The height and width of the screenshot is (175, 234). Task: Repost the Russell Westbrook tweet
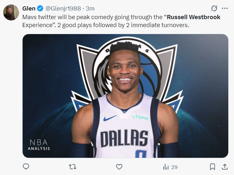(73, 167)
